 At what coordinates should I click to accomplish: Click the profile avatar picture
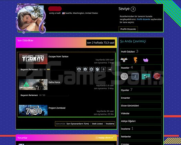[31, 19]
